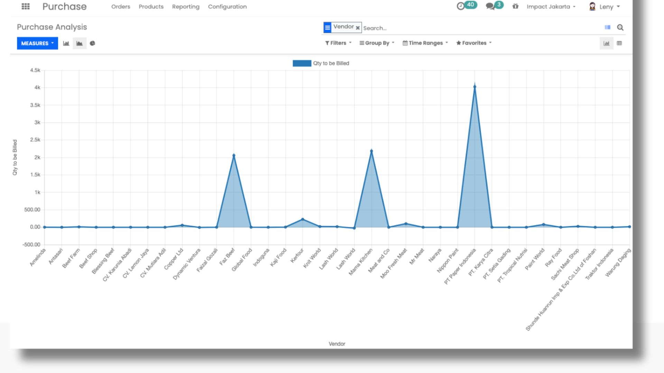664x373 pixels.
Task: Click the Paint World data point
Action: click(544, 224)
